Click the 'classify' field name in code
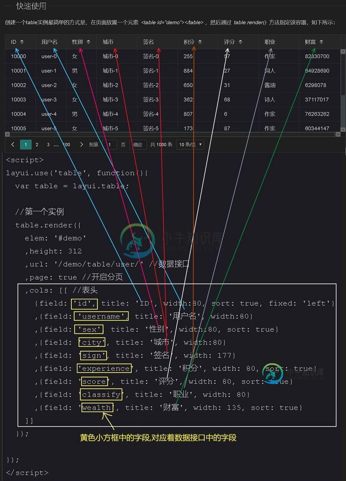The height and width of the screenshot is (481, 346). coord(101,394)
